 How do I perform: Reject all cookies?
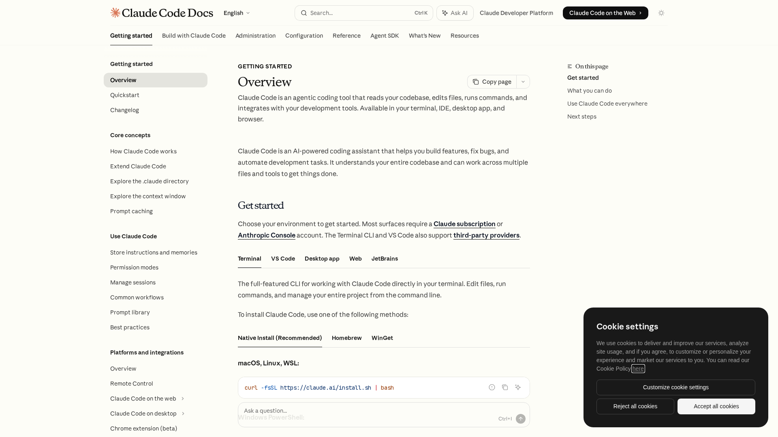click(635, 406)
